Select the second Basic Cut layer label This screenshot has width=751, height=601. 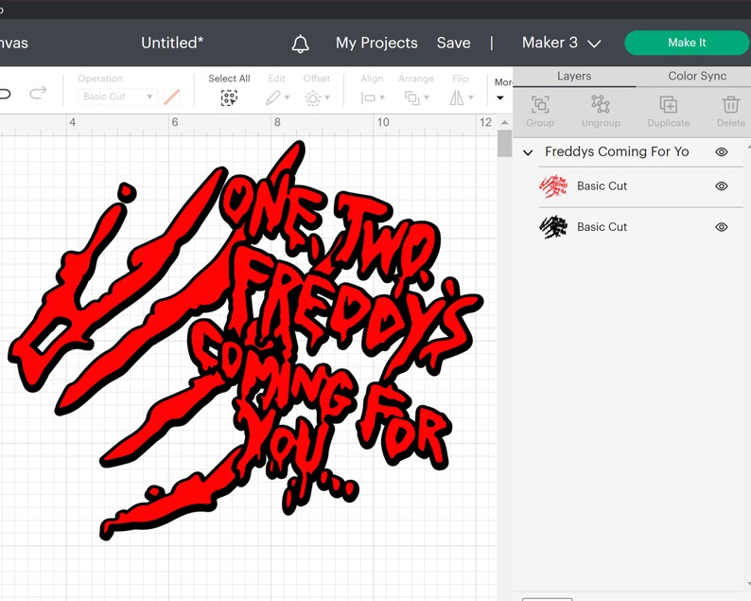(x=602, y=227)
